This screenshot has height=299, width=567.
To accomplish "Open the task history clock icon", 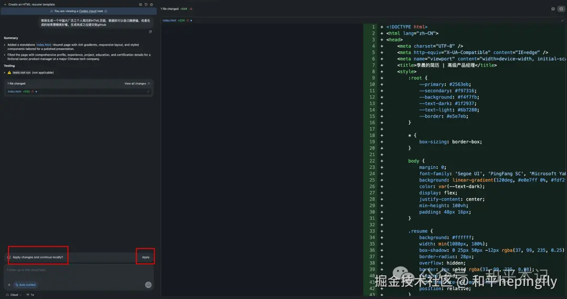I will [x=146, y=5].
